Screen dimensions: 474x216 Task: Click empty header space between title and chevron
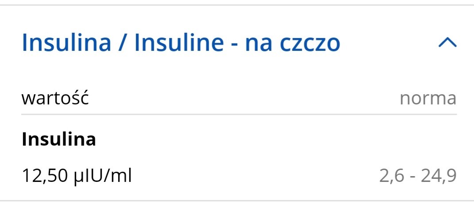tap(389, 43)
